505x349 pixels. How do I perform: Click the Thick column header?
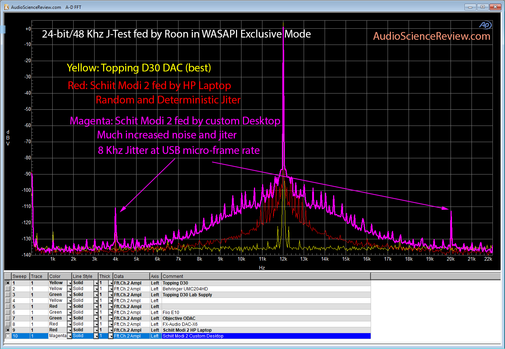coord(106,276)
